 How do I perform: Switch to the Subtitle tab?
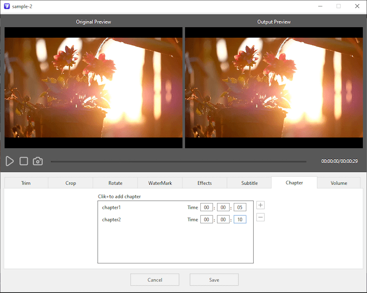click(x=249, y=183)
